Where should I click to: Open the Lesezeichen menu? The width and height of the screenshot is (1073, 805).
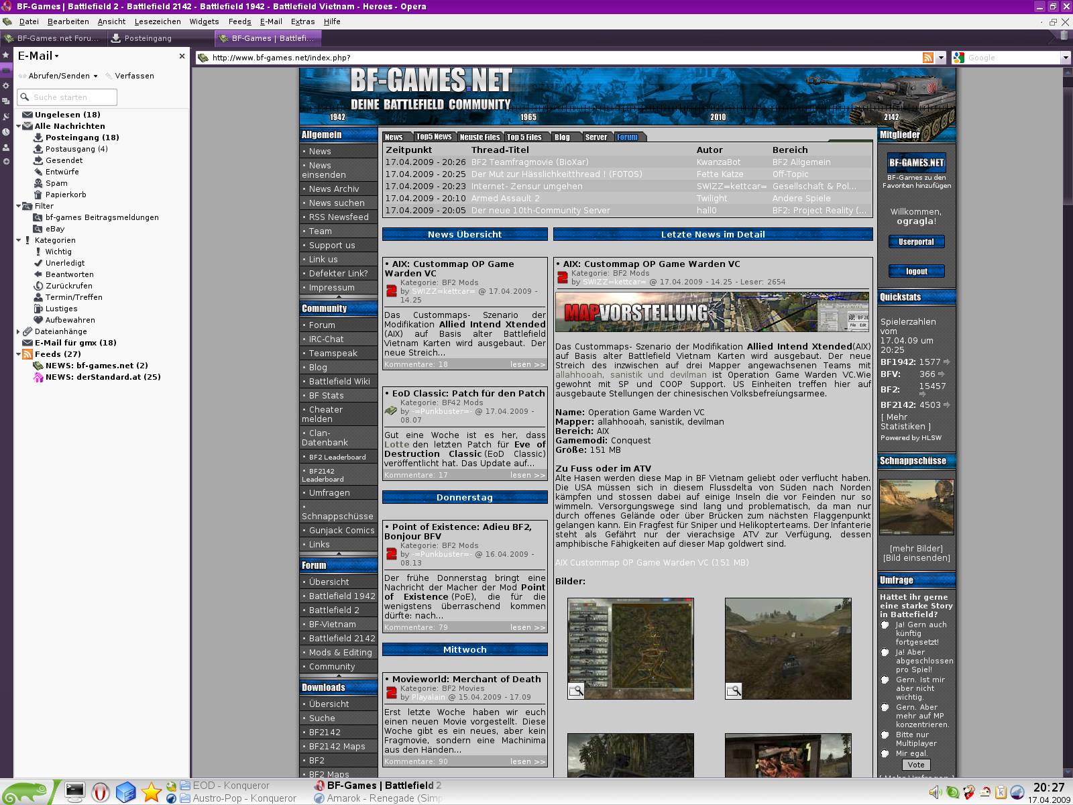(158, 21)
